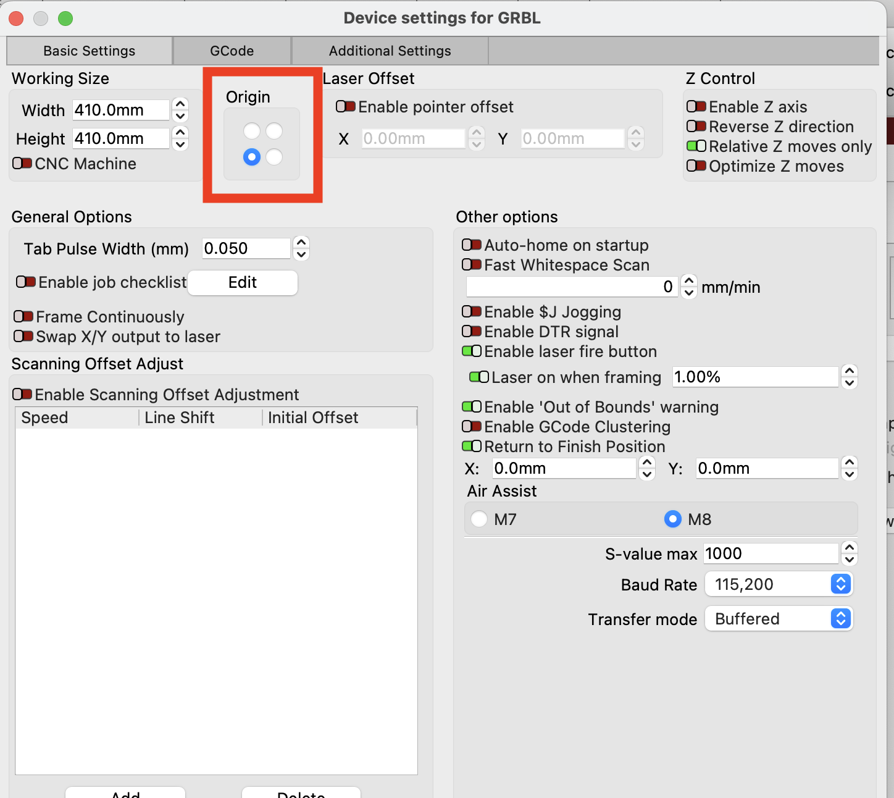
Task: Enable Scanning Offset Adjustment switch
Action: (x=22, y=395)
